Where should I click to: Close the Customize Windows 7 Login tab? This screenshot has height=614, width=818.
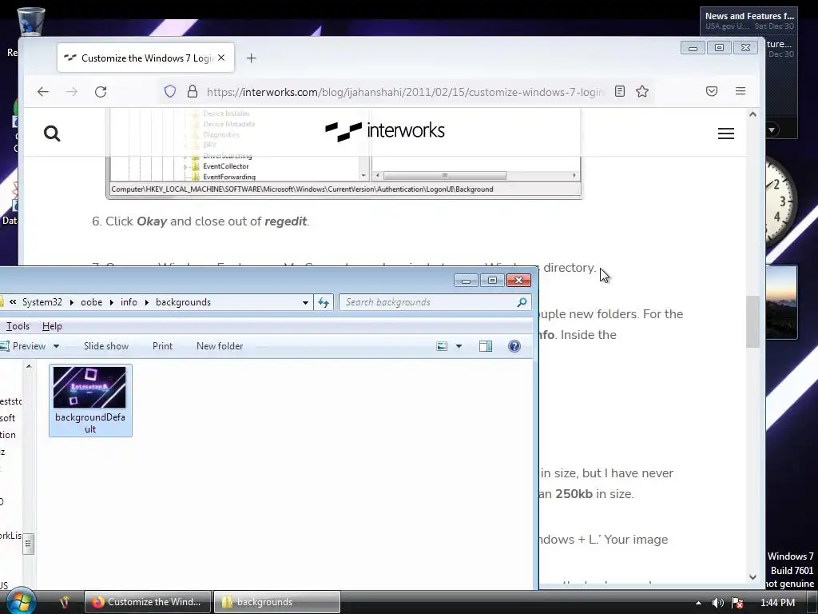click(x=221, y=58)
